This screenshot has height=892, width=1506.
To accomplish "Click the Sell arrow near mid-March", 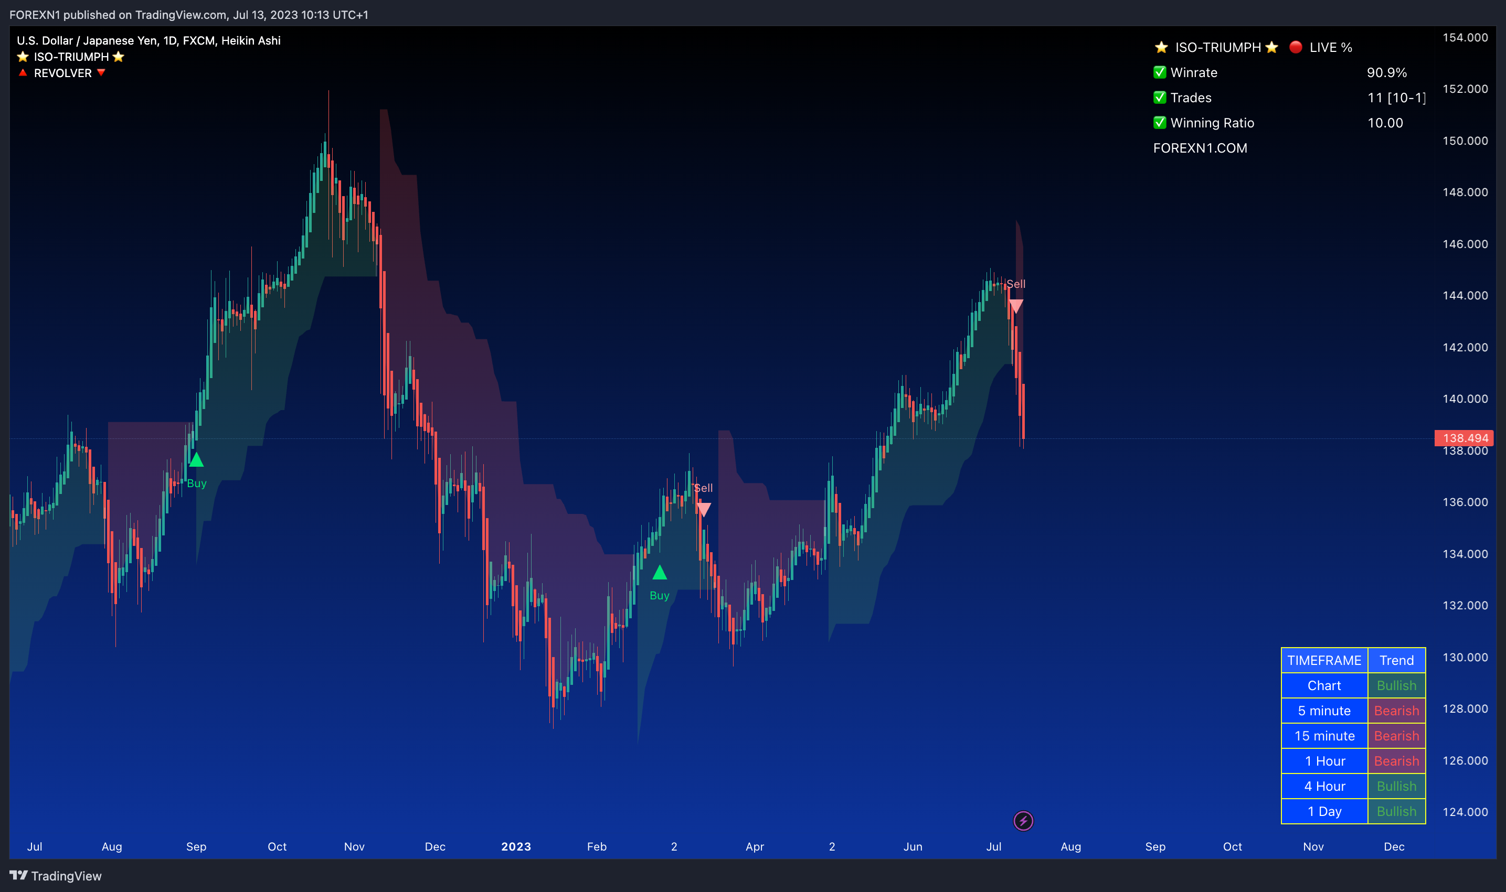I will point(703,510).
